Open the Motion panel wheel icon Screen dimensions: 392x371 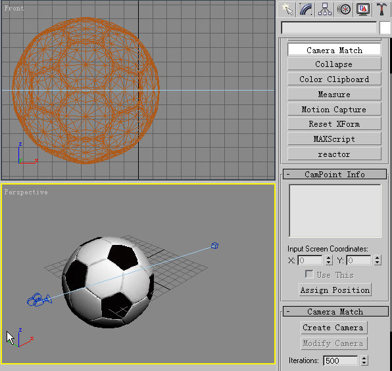[x=344, y=9]
